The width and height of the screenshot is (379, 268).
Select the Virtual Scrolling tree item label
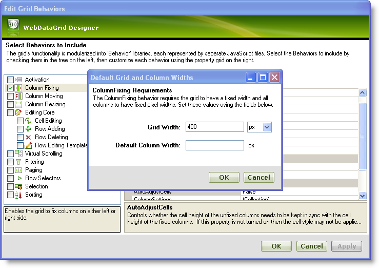44,154
